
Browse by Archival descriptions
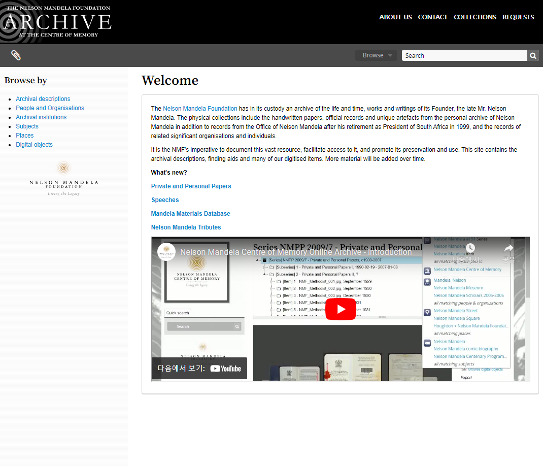pos(43,99)
